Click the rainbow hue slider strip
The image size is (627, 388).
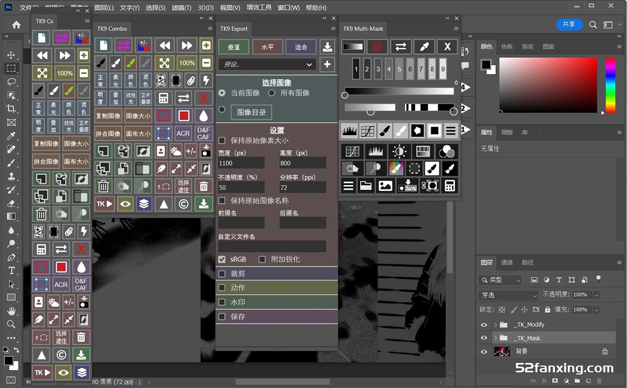point(610,85)
